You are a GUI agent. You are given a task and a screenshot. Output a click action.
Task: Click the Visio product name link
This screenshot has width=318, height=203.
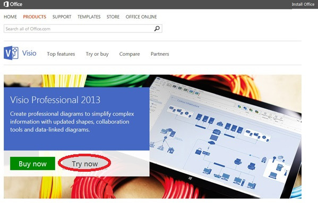[x=29, y=53]
